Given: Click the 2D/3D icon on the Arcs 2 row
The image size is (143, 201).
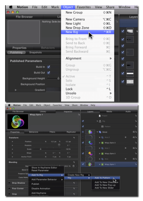Looking at the screenshot, I should 134,137.
